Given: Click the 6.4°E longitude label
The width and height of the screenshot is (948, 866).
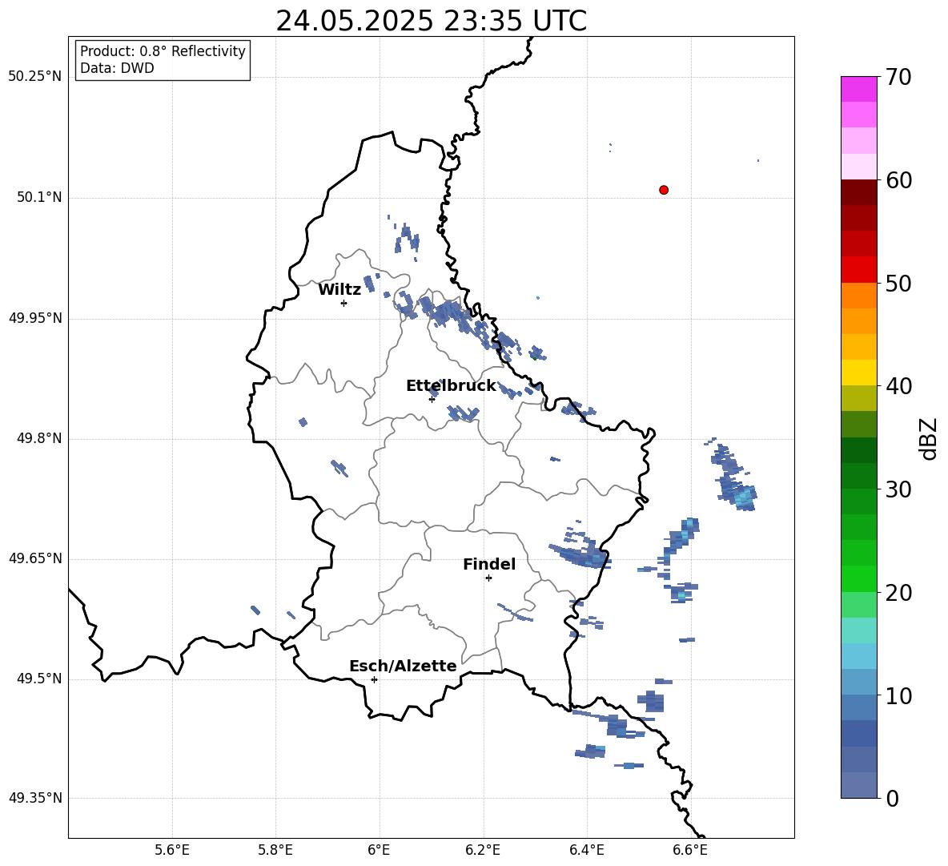Looking at the screenshot, I should tap(586, 850).
